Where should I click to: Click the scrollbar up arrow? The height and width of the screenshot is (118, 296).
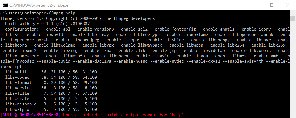293,13
